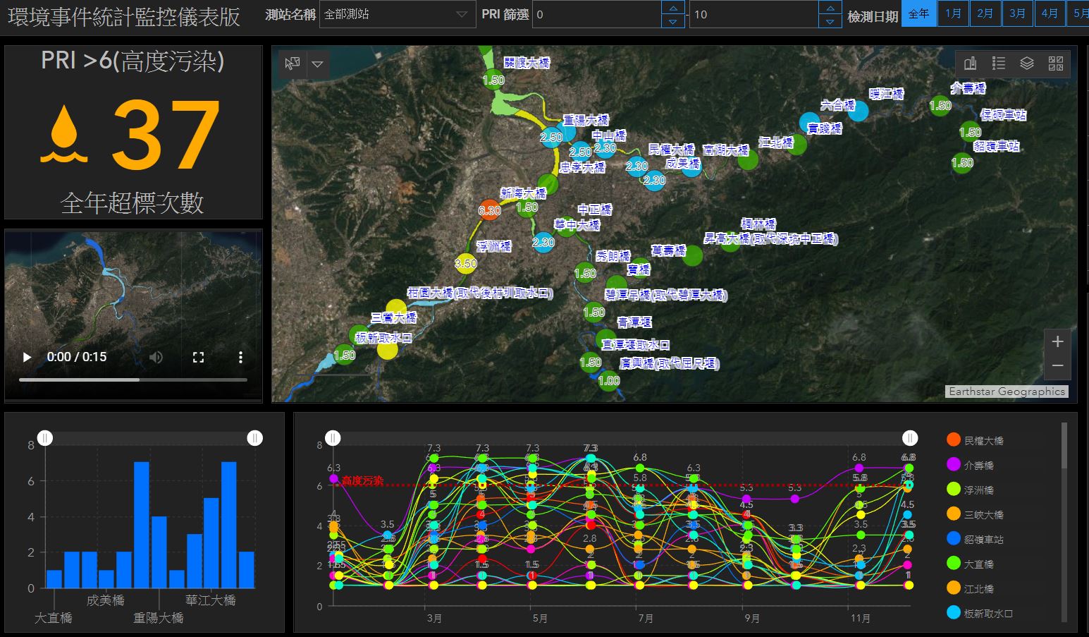
Task: Select the 全年 date tab
Action: (918, 13)
